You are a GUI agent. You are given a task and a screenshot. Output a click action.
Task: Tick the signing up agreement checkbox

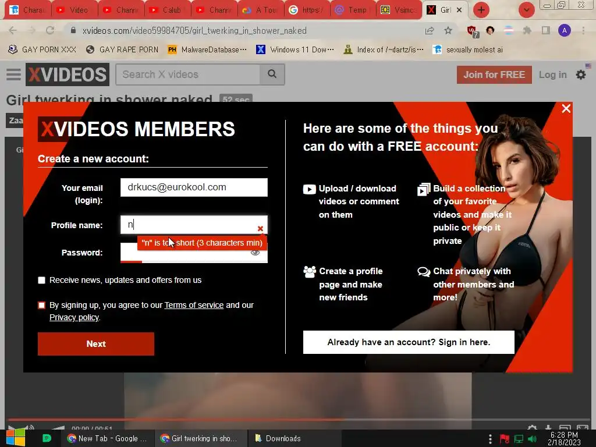[42, 306]
